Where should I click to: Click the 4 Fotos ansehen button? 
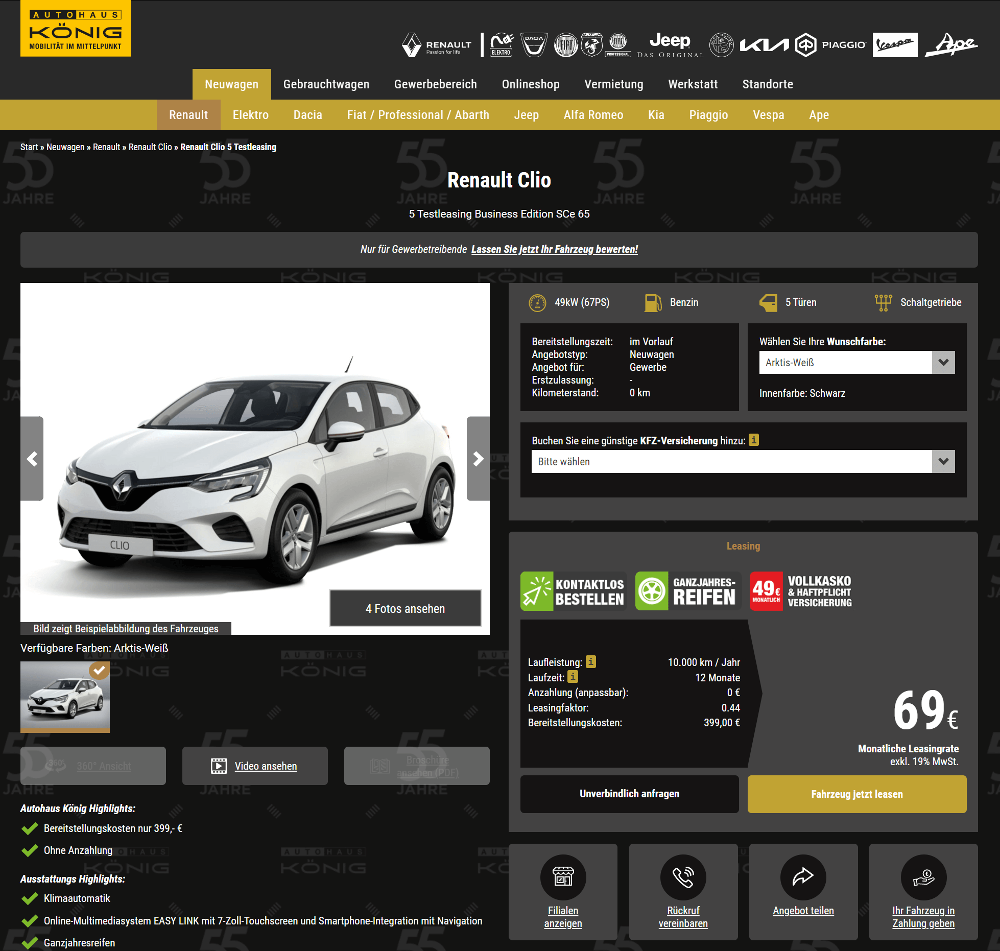[406, 608]
